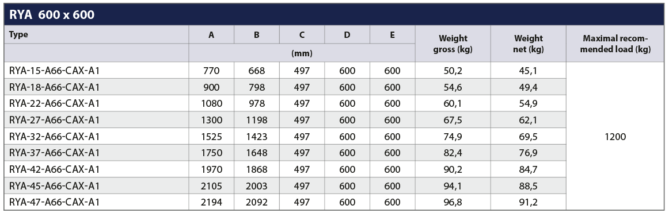Screen dimensions: 669x213
Task: Click the (mm) units label
Action: 302,53
